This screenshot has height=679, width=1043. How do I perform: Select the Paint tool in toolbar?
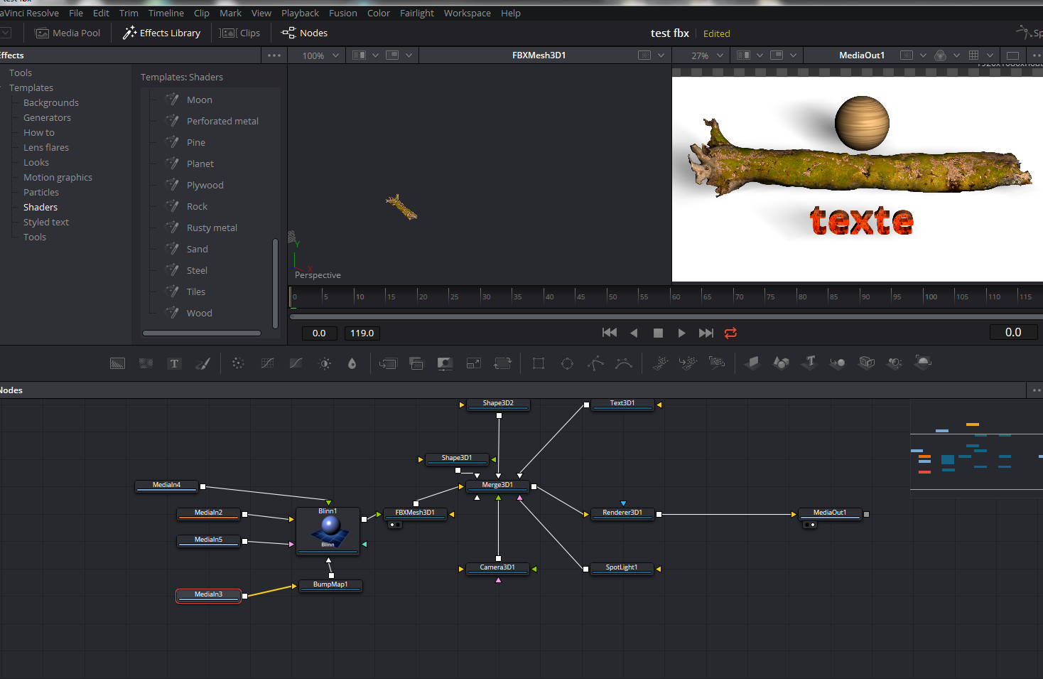202,363
